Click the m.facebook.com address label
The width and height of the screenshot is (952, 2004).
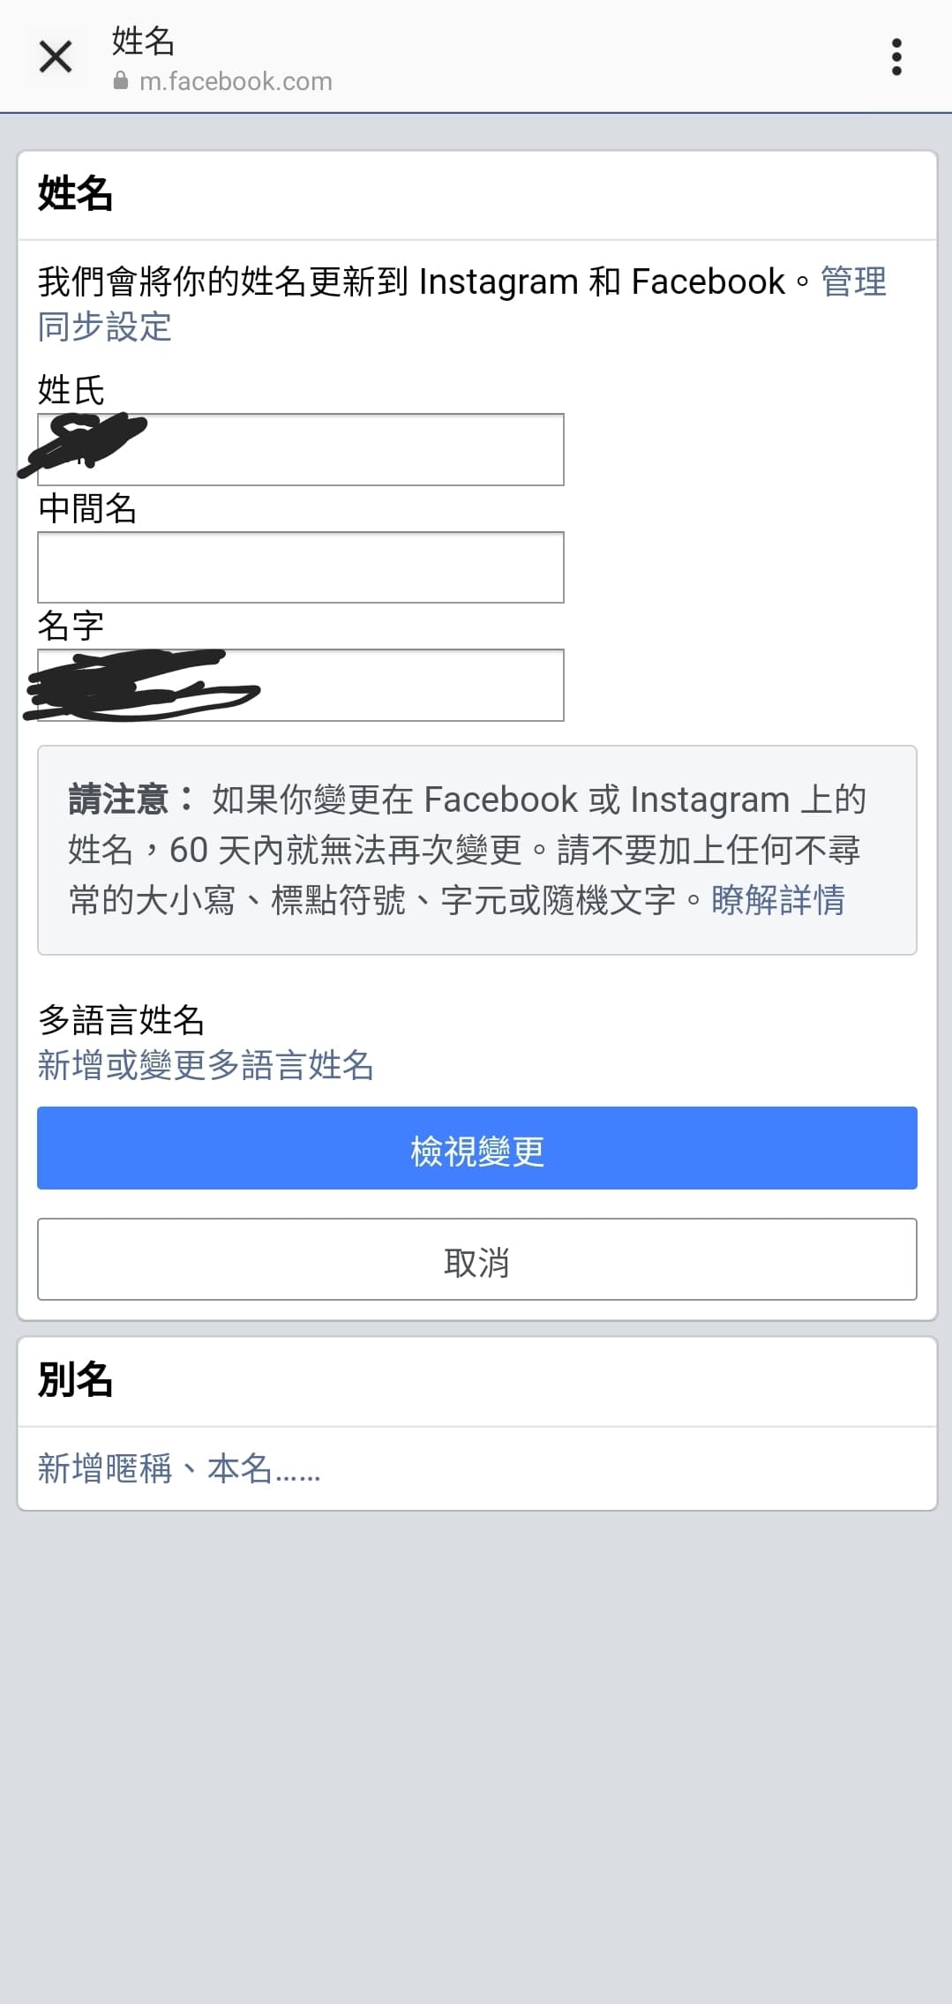(x=238, y=81)
